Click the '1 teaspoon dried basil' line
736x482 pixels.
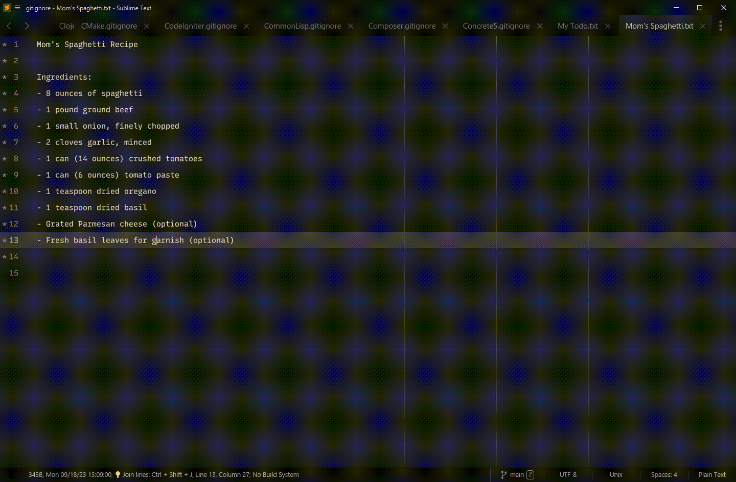point(92,208)
